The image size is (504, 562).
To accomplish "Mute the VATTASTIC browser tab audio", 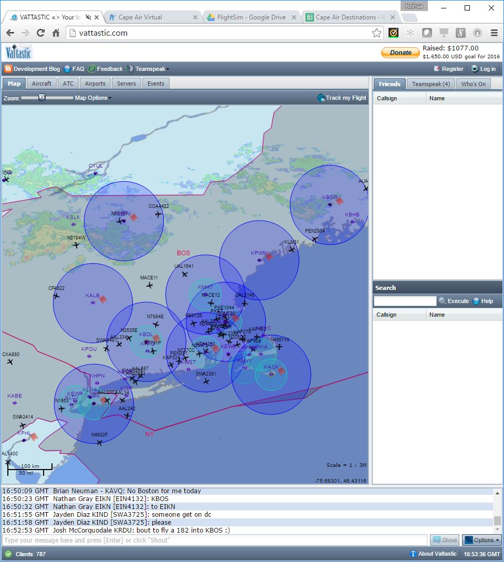I will (89, 17).
